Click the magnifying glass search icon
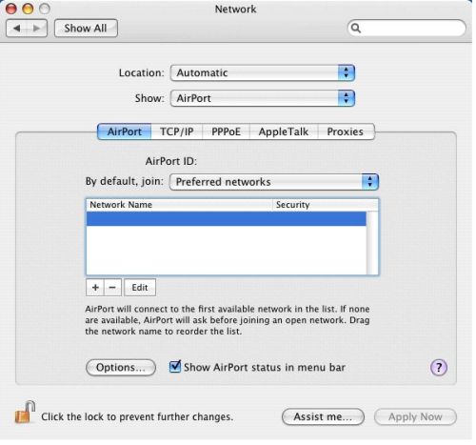Image resolution: width=476 pixels, height=445 pixels. pos(356,29)
